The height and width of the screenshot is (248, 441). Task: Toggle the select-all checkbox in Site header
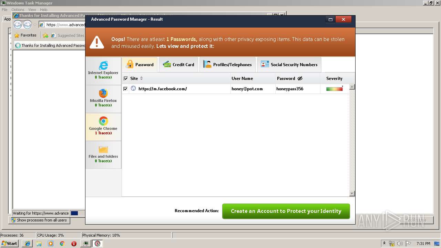coord(125,79)
